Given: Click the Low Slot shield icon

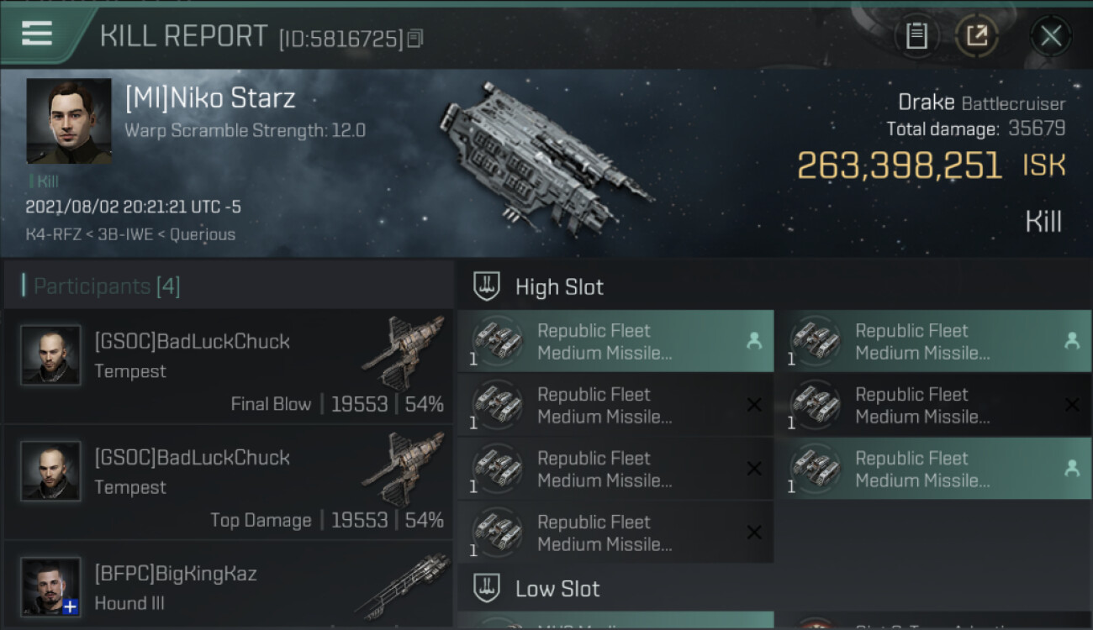Looking at the screenshot, I should (x=488, y=588).
